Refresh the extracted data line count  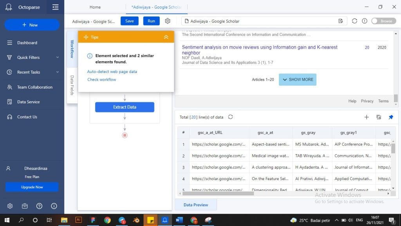(x=230, y=117)
